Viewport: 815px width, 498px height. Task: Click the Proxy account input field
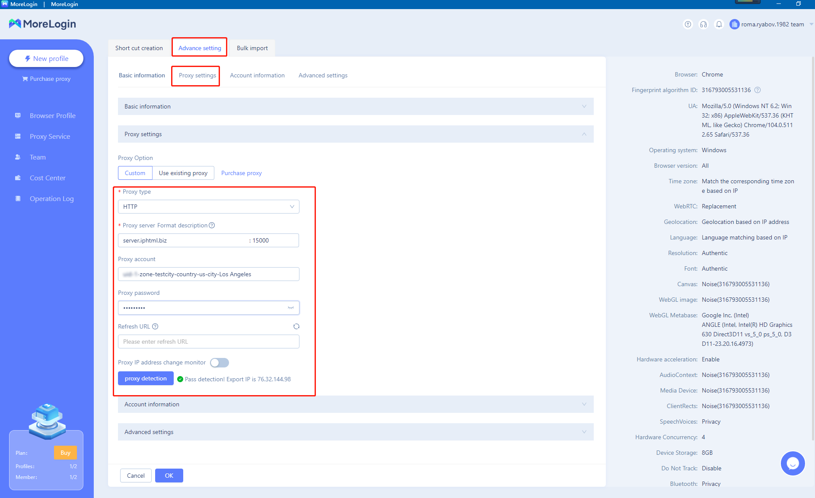209,274
